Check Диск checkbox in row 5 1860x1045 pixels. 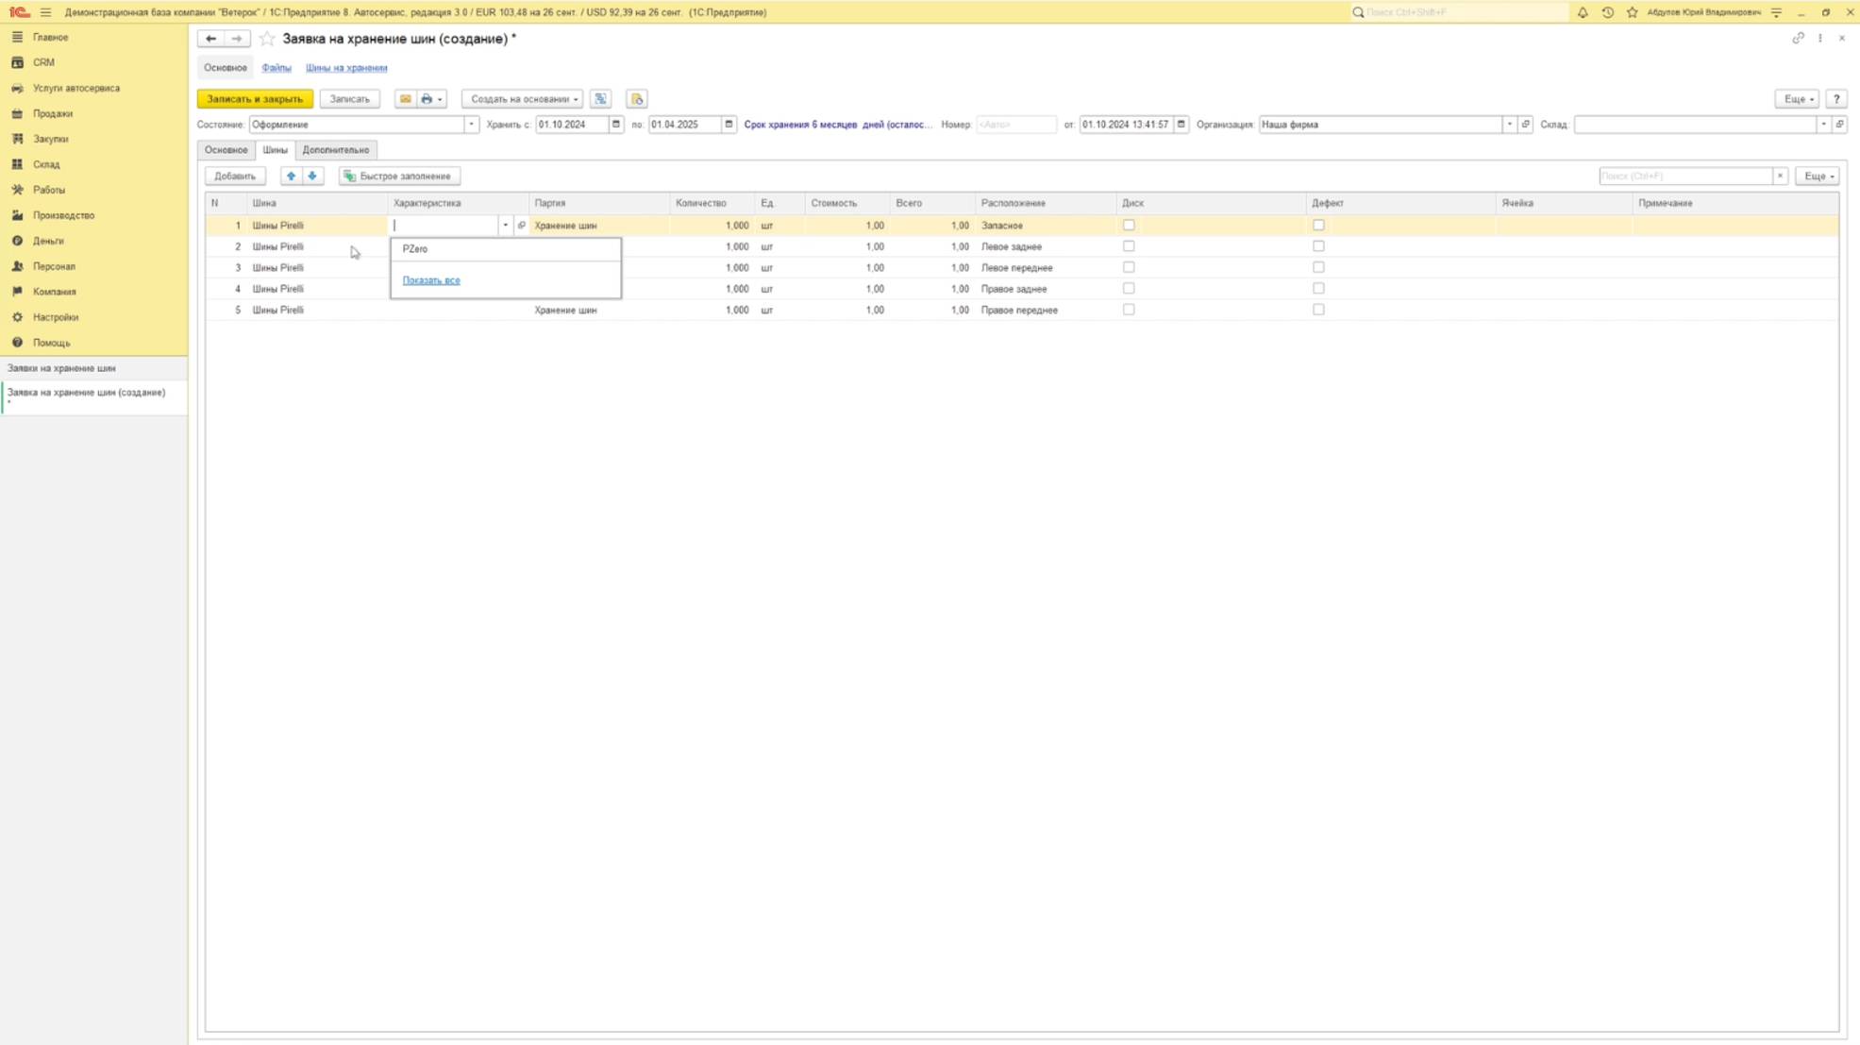[x=1129, y=310]
